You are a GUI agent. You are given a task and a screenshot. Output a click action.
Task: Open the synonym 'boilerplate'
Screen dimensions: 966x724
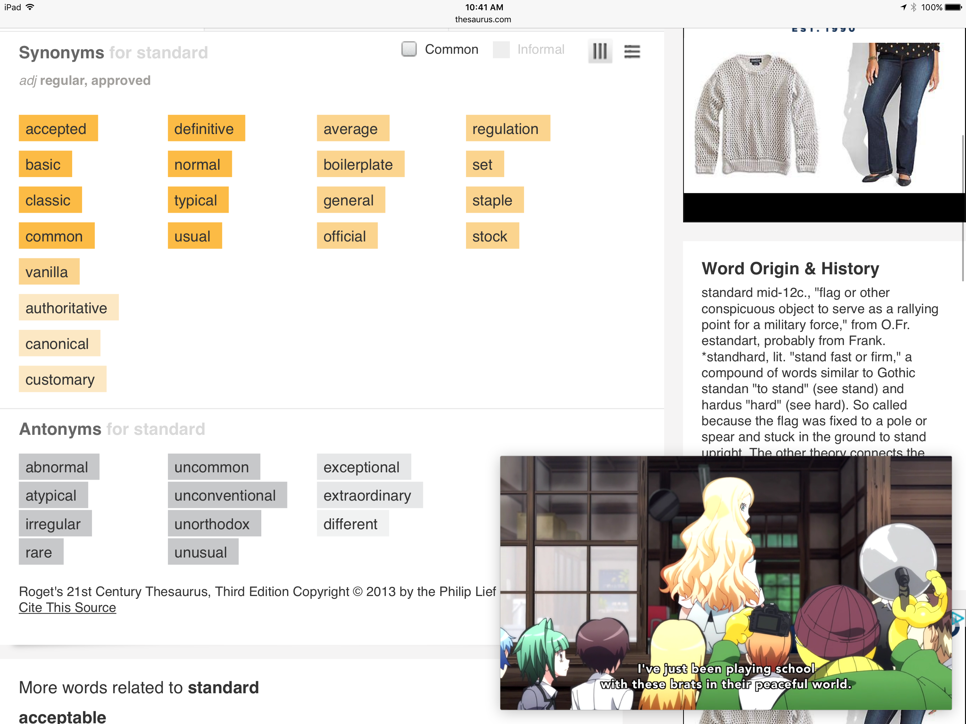click(x=360, y=164)
